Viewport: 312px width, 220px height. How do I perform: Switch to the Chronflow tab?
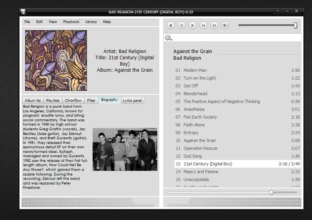point(73,100)
